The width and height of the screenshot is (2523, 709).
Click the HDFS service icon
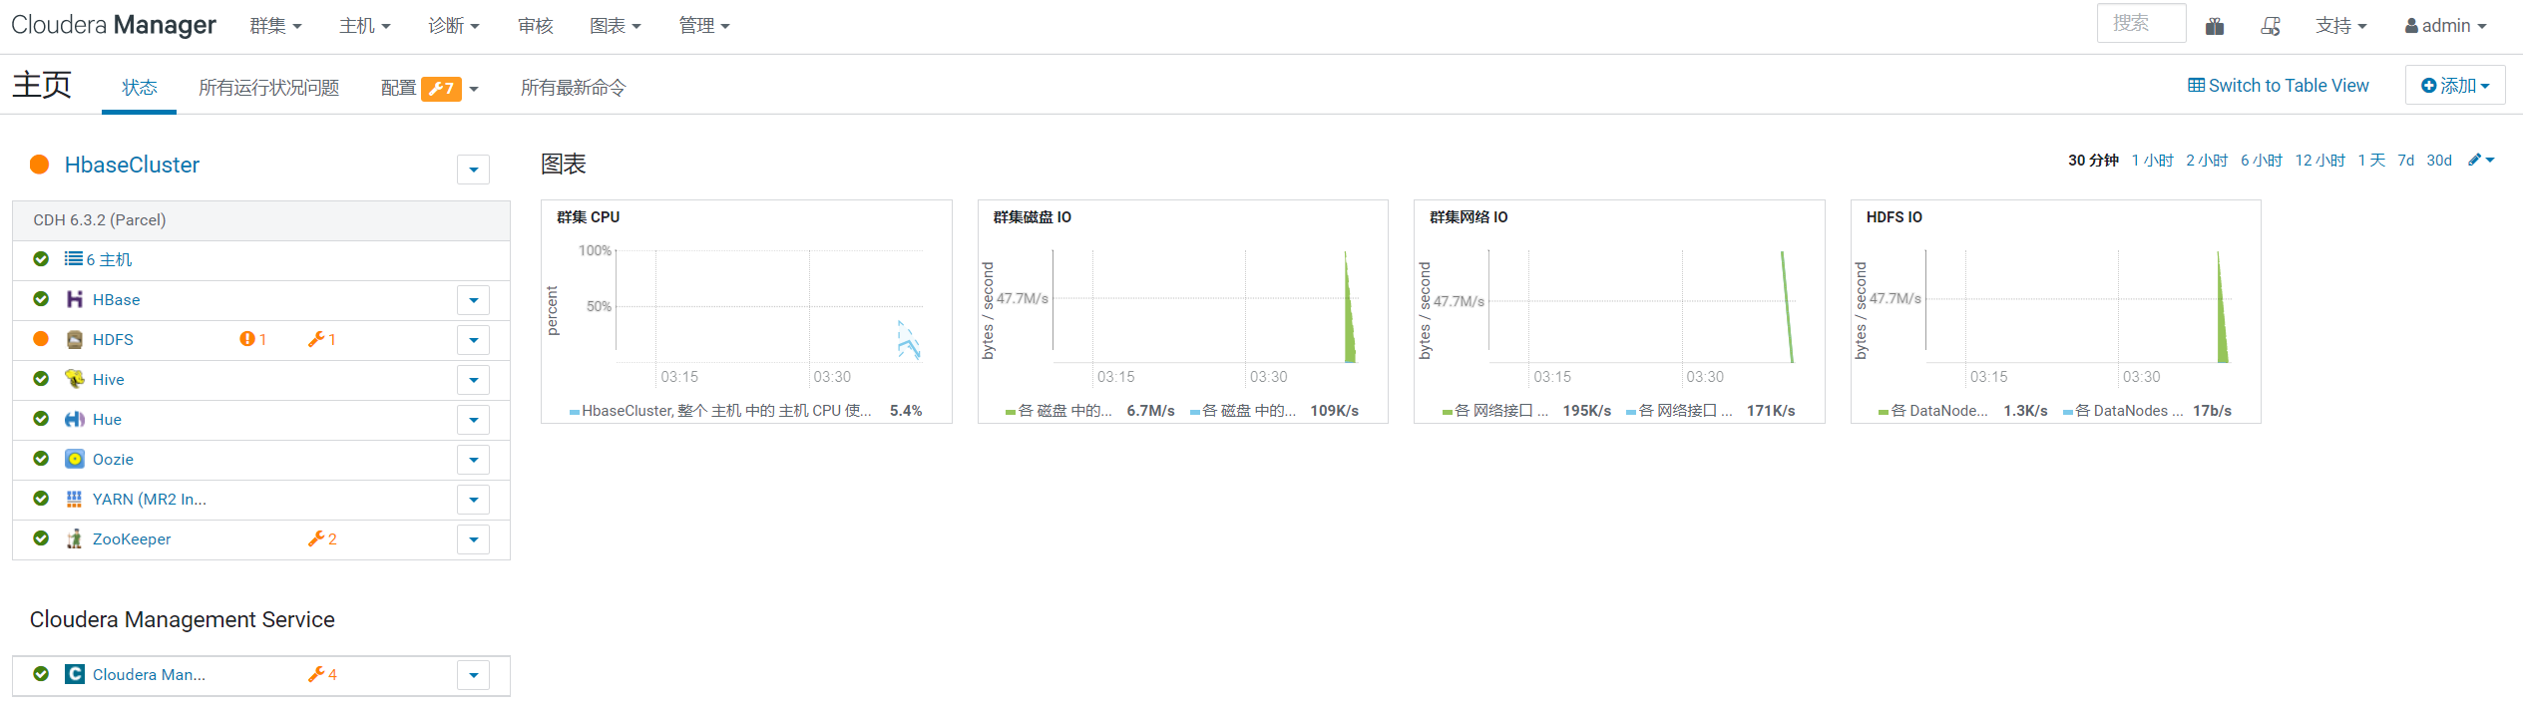(74, 339)
